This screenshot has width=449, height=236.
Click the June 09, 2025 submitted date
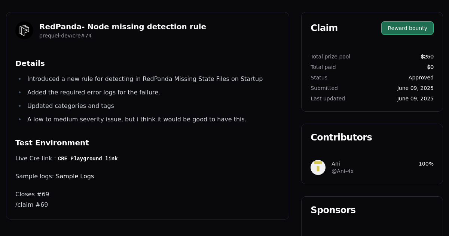[x=415, y=88]
